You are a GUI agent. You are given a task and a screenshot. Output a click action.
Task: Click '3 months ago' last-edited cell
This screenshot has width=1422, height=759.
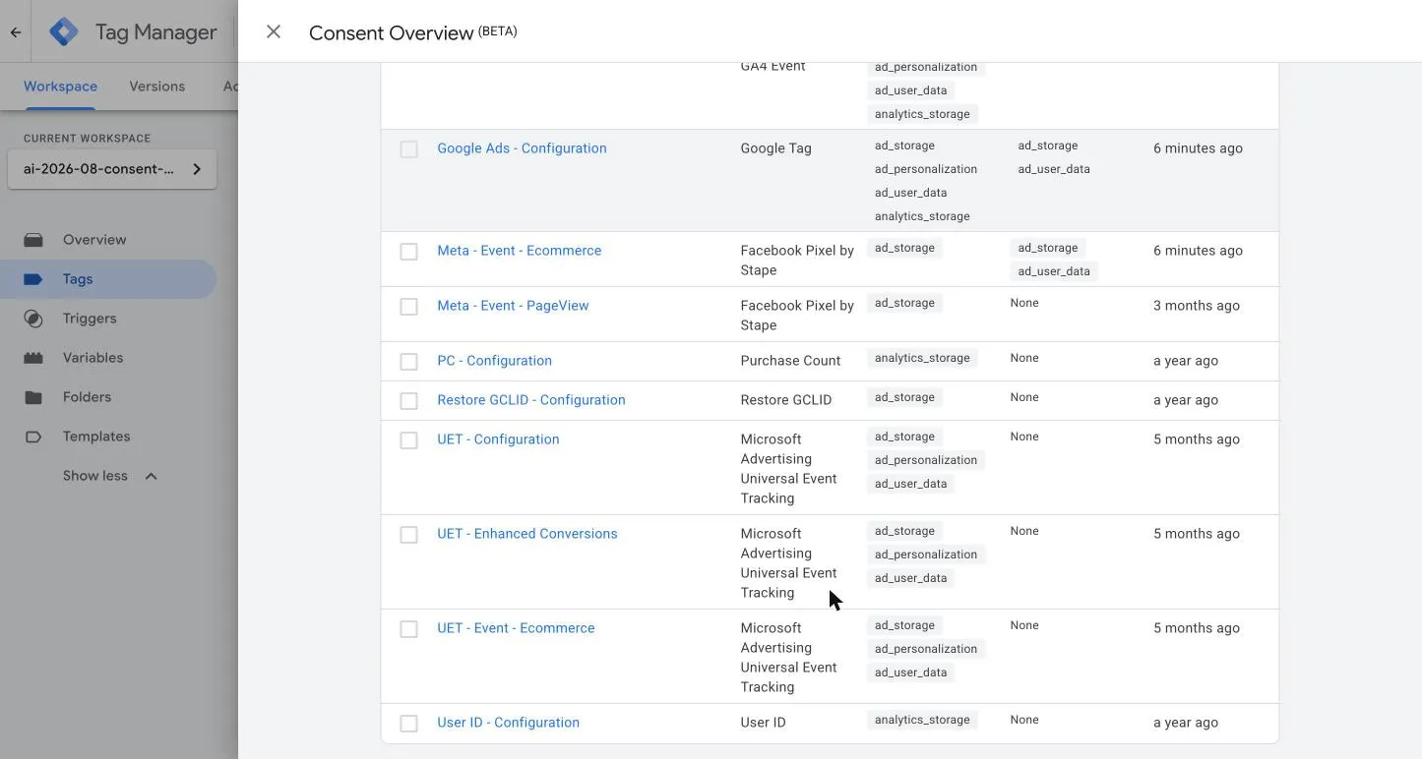pyautogui.click(x=1197, y=306)
